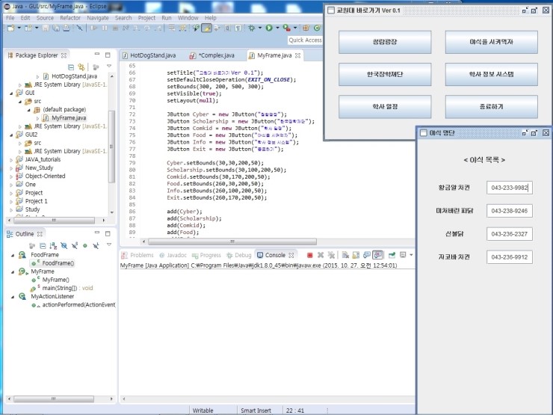The height and width of the screenshot is (415, 553).
Task: Click the 학사 일정 button
Action: [x=385, y=106]
